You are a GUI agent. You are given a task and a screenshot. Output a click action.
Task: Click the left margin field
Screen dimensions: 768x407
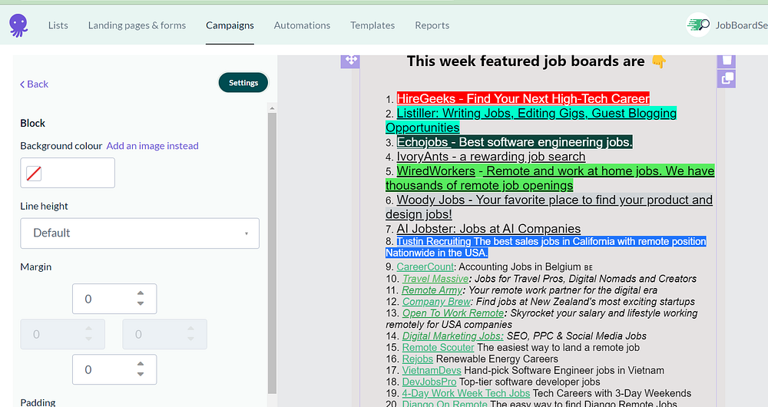(x=63, y=335)
